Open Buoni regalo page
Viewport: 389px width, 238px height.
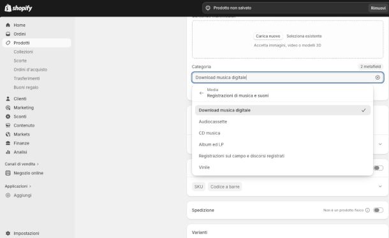(26, 87)
